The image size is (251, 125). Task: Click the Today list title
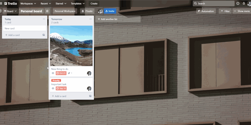pyautogui.click(x=8, y=19)
